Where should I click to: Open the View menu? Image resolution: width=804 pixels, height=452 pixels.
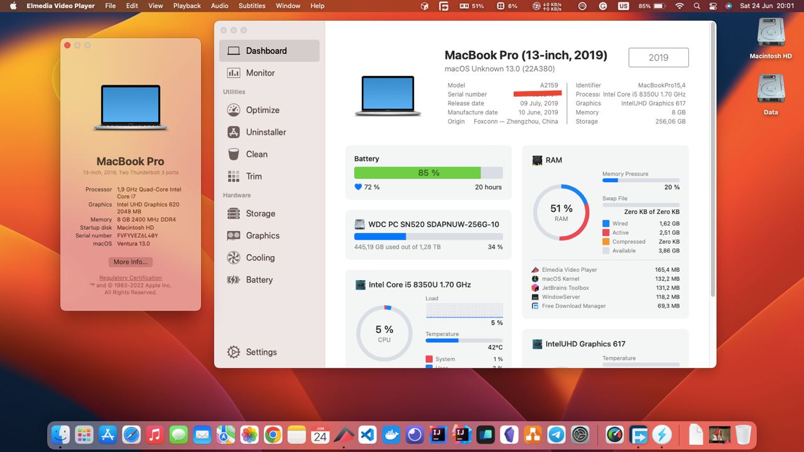[x=156, y=6]
